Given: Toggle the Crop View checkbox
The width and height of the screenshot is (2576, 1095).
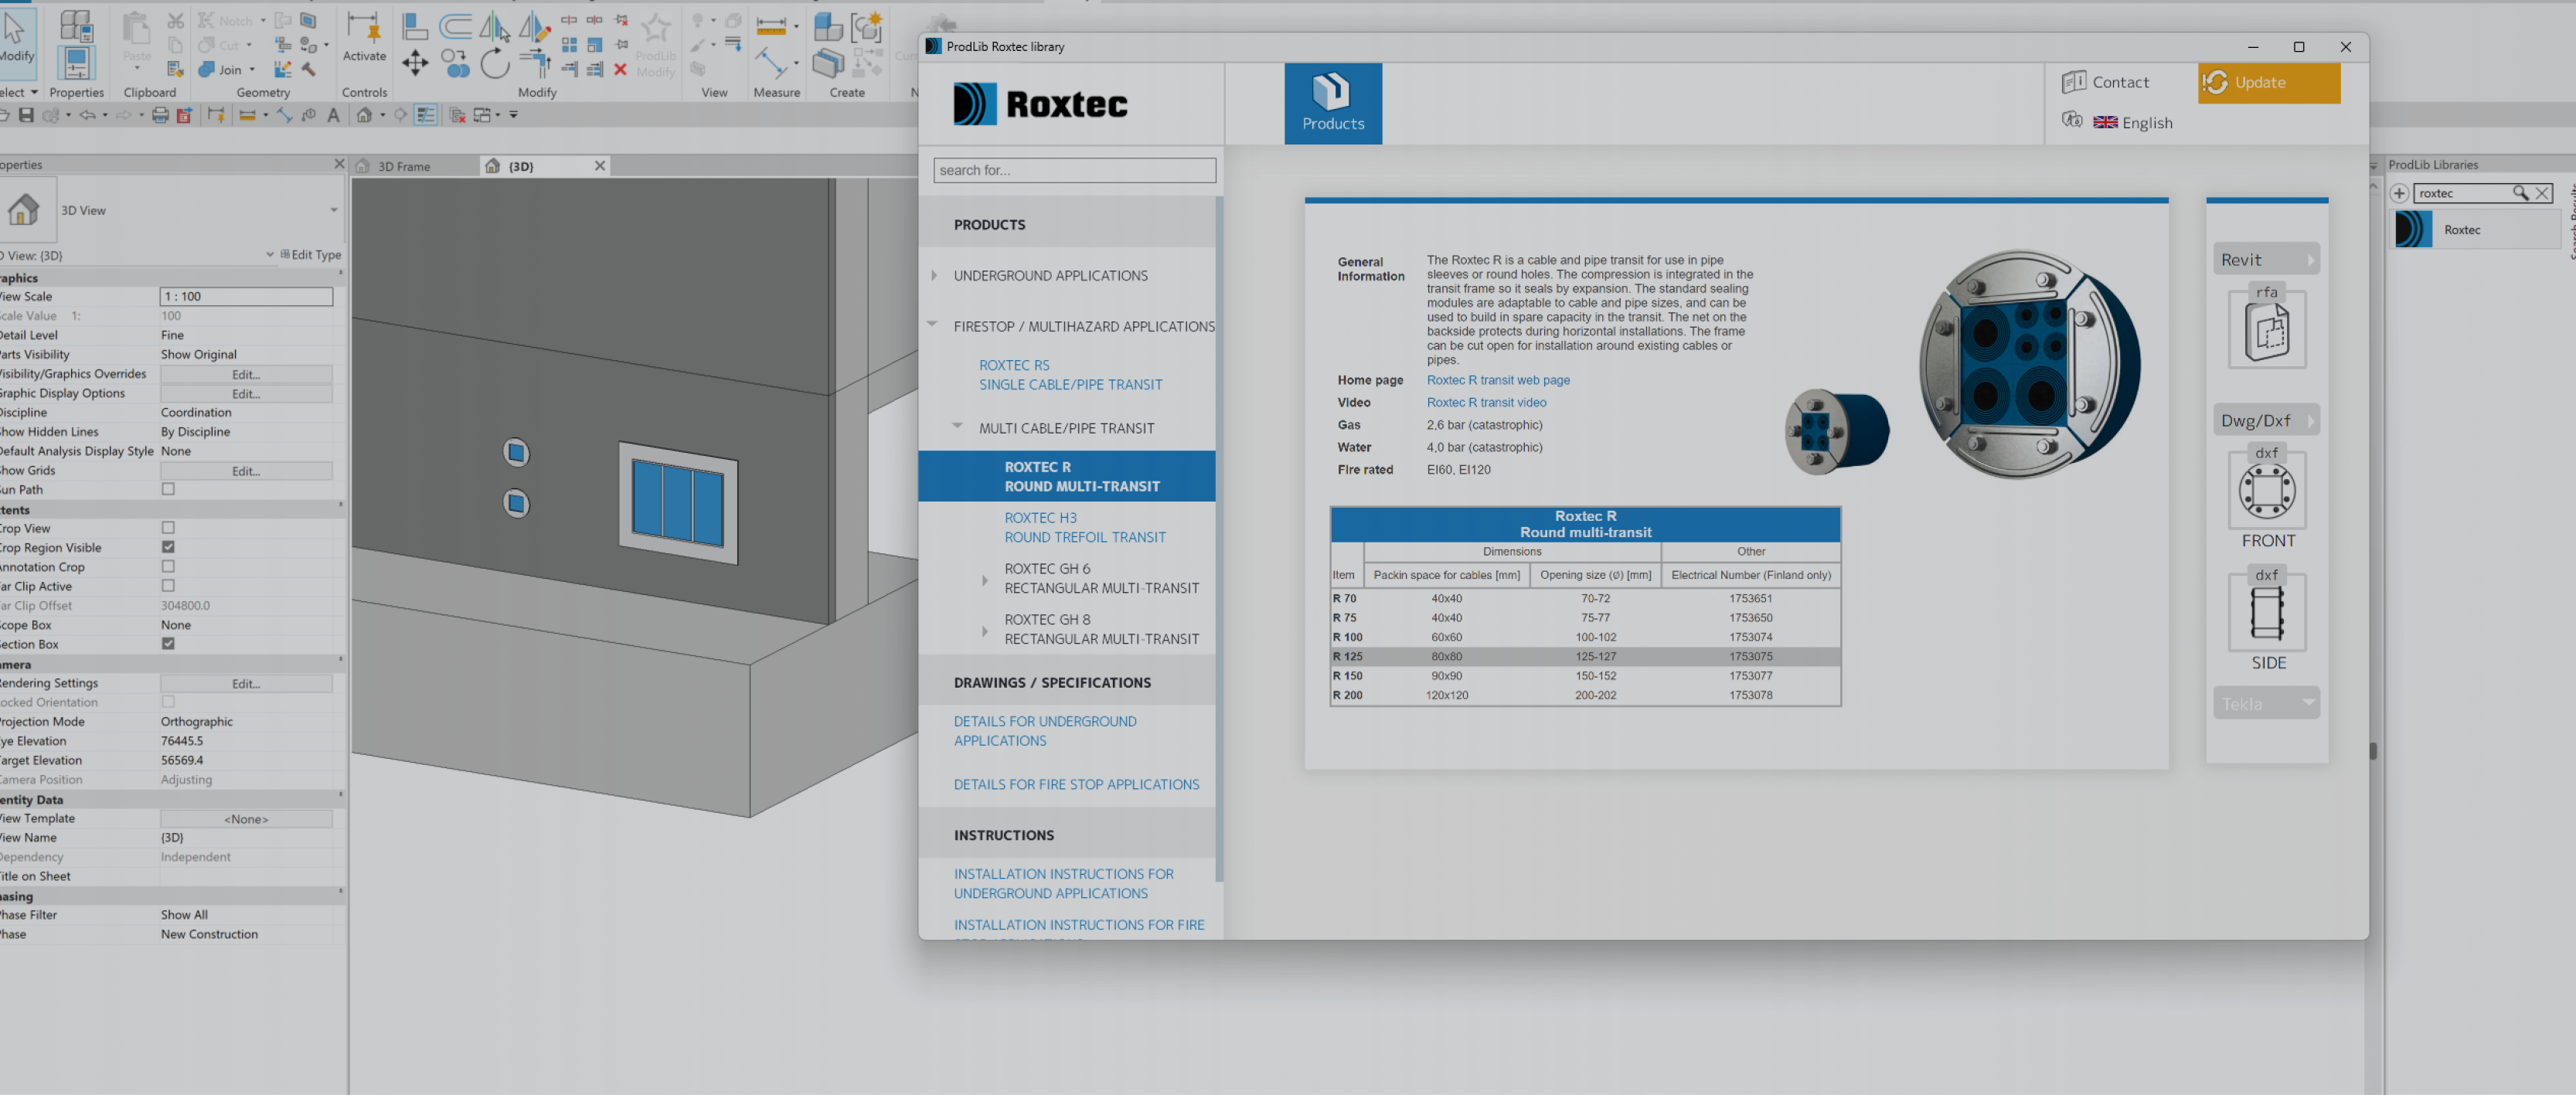Looking at the screenshot, I should click(168, 528).
